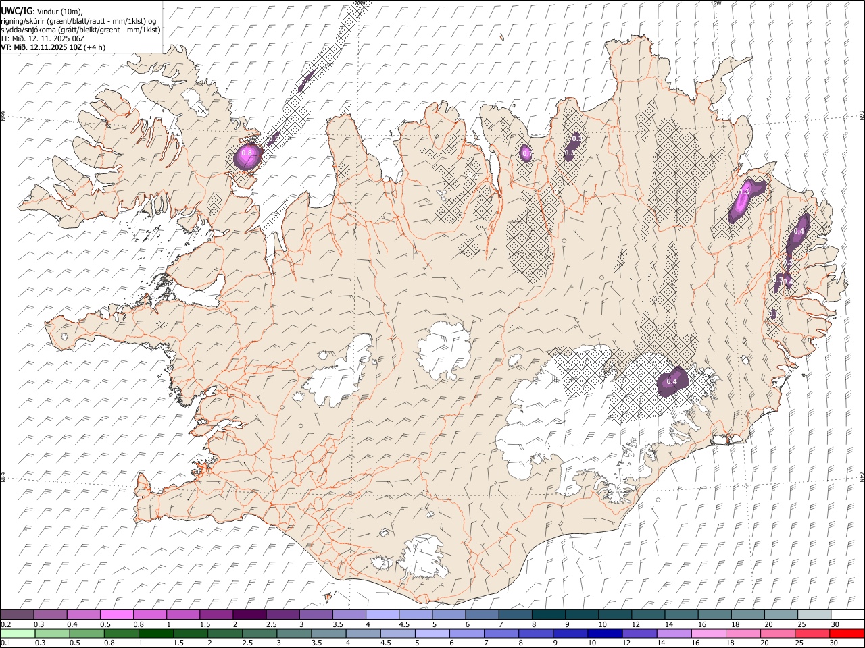Viewport: 865px width, 648px height.
Task: Pick the bright pink upper legend swatch at 0.5
Action: (117, 614)
